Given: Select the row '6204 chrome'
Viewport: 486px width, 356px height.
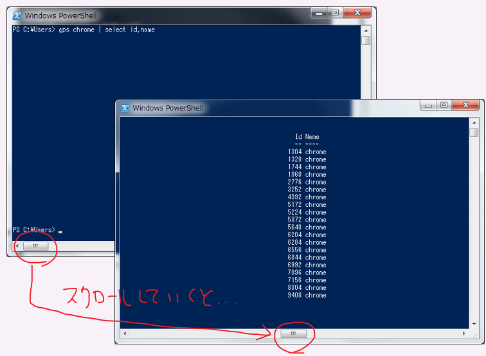Looking at the screenshot, I should (307, 235).
